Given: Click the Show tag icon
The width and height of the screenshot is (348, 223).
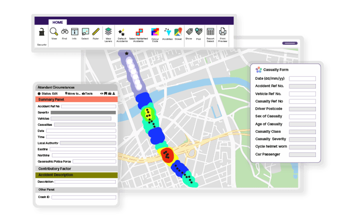Looking at the screenshot, I should coord(189,32).
